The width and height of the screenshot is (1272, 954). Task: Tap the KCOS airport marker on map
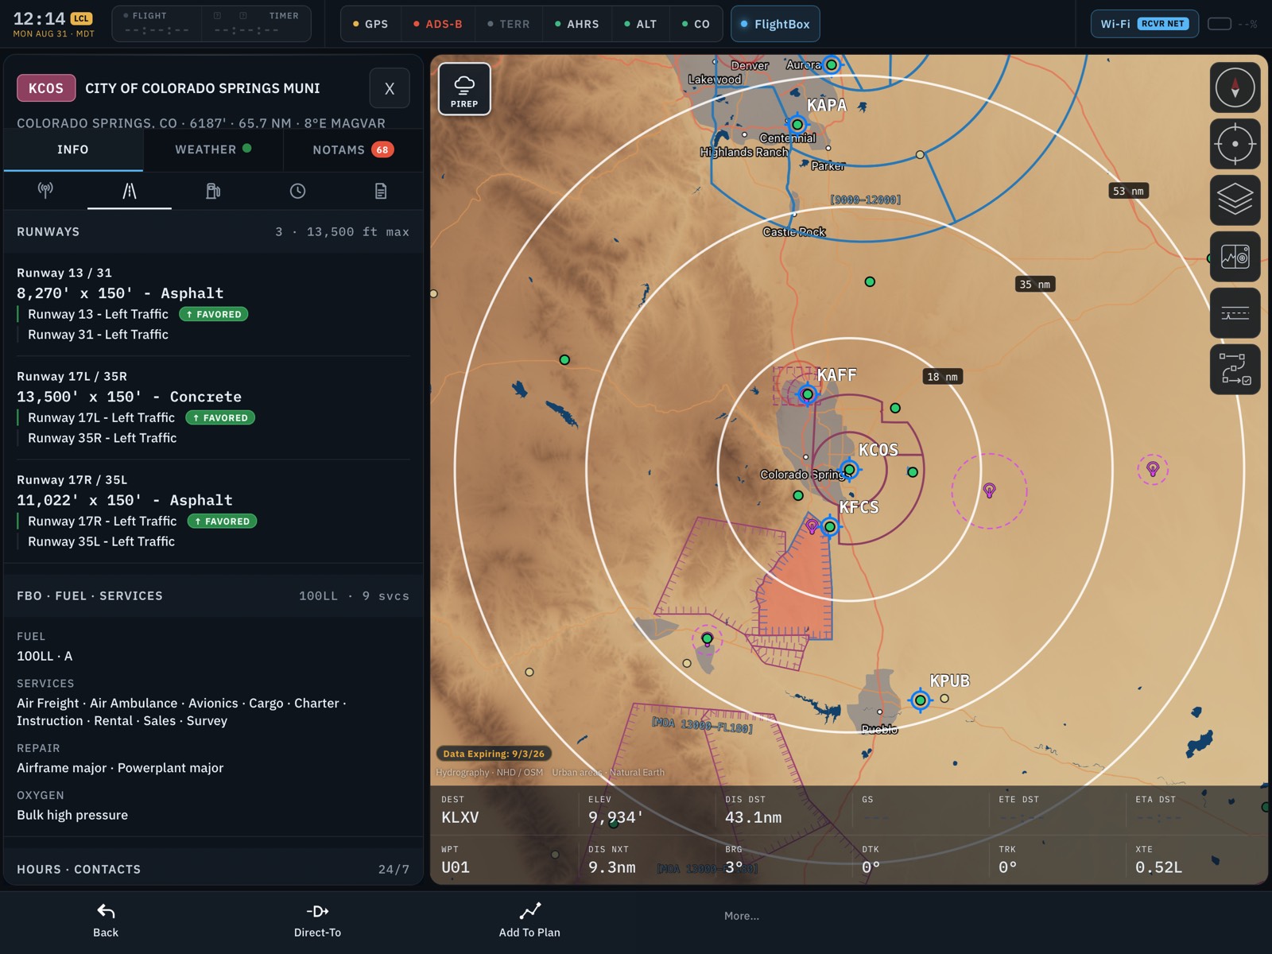(x=849, y=470)
